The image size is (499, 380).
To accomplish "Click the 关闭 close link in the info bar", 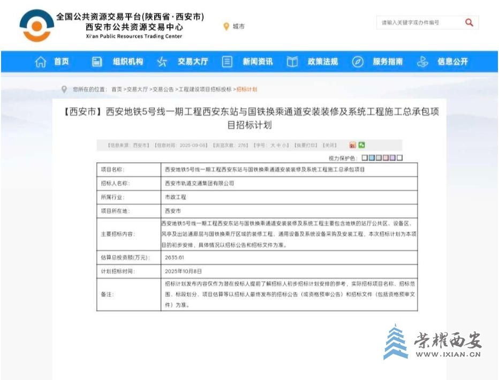I will pos(329,146).
